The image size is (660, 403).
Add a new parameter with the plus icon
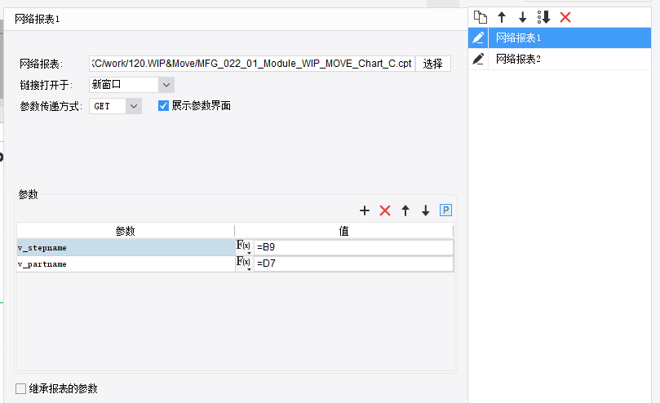pyautogui.click(x=365, y=210)
